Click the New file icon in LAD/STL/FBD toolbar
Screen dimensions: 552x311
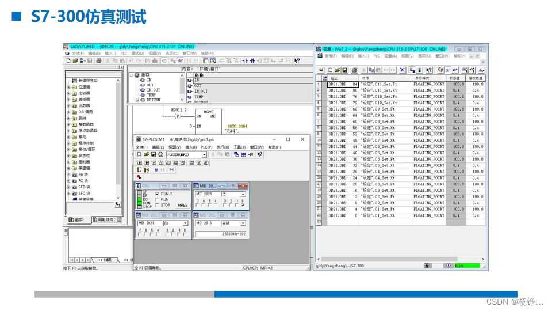click(x=68, y=60)
